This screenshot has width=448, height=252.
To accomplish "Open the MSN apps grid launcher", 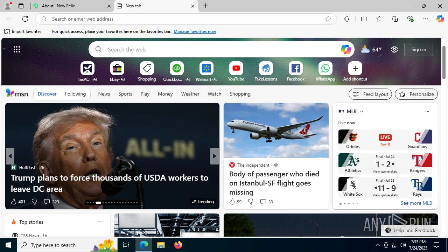I will click(17, 49).
